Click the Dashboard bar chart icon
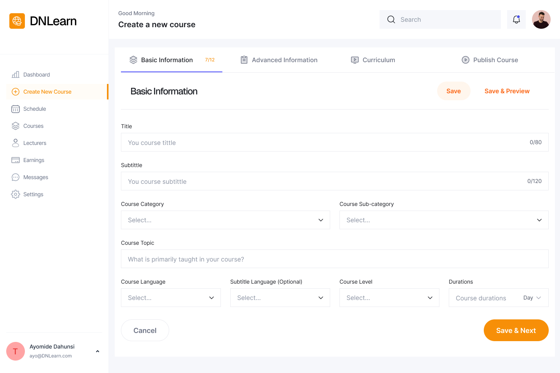Screen dimensions: 560x373 [16, 75]
